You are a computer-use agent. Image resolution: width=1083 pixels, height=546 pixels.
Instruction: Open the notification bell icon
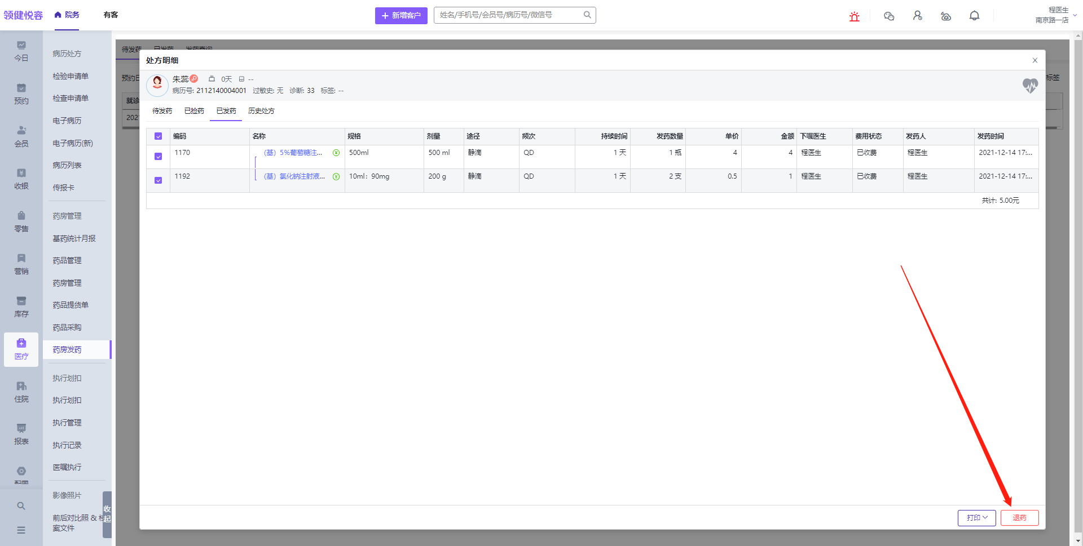click(974, 16)
